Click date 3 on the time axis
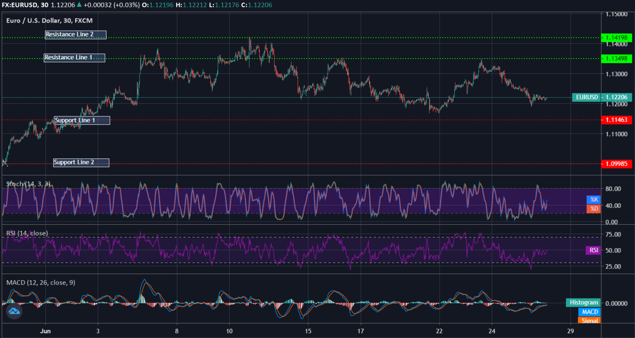Screen dimensions: 635x338 tap(98, 331)
